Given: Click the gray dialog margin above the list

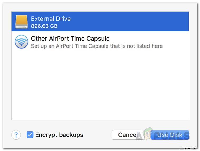Looking at the screenshot, I should 100,7.
